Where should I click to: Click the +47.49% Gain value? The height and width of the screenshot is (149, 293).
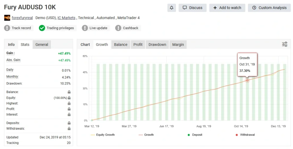point(64,53)
